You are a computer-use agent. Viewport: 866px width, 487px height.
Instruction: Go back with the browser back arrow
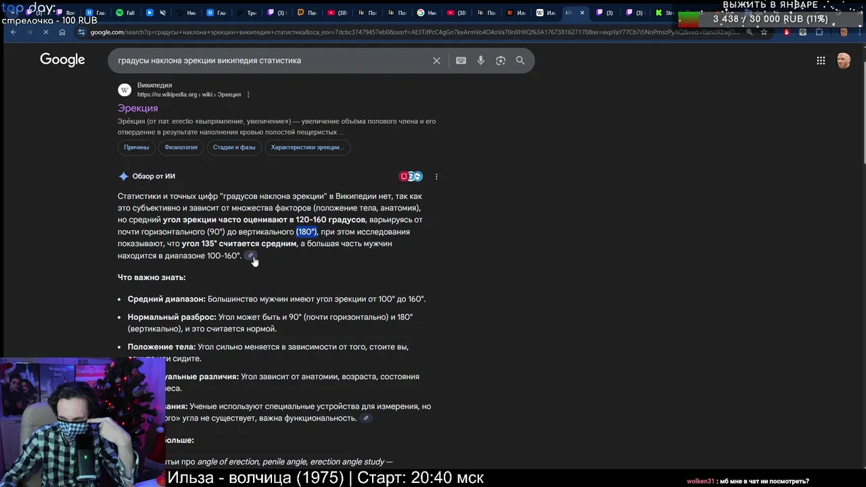tap(13, 32)
